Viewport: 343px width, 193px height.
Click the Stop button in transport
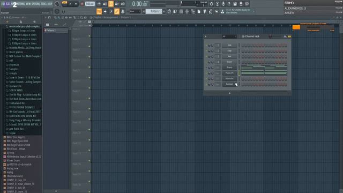pos(76,4)
